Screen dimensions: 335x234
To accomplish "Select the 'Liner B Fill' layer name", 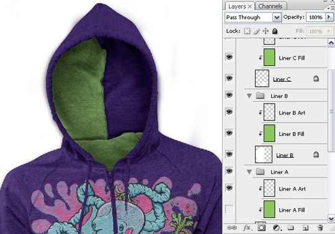I will [x=292, y=134].
